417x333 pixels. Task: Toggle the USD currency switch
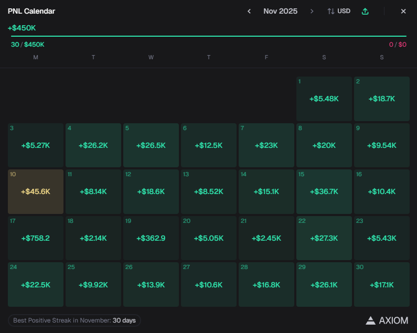339,11
